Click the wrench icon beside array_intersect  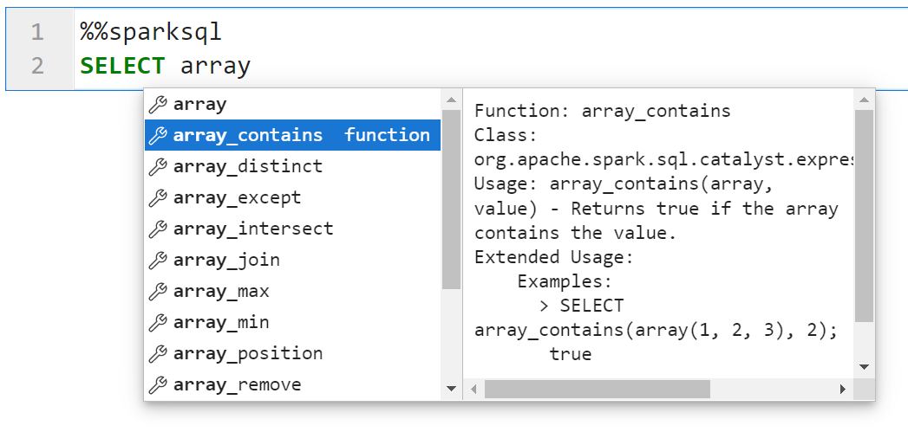pos(158,229)
